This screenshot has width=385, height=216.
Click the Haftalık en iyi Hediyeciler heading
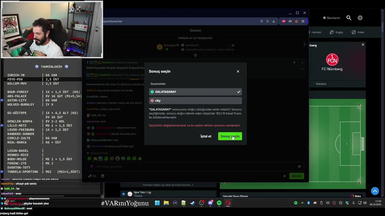click(x=195, y=38)
